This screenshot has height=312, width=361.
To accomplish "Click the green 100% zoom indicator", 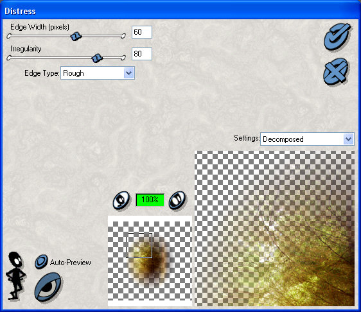I will pos(150,200).
